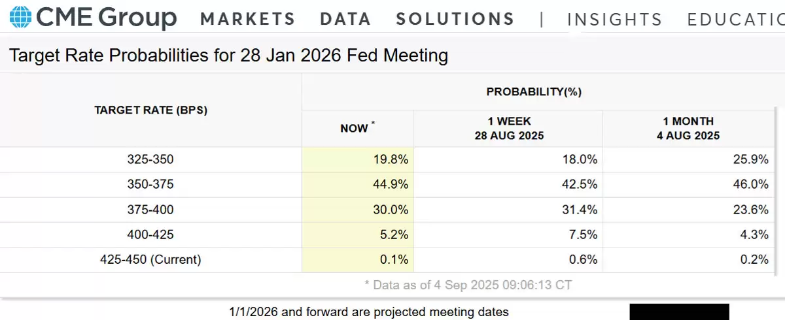Go to the Insights section
This screenshot has height=320, width=785.
pyautogui.click(x=614, y=20)
